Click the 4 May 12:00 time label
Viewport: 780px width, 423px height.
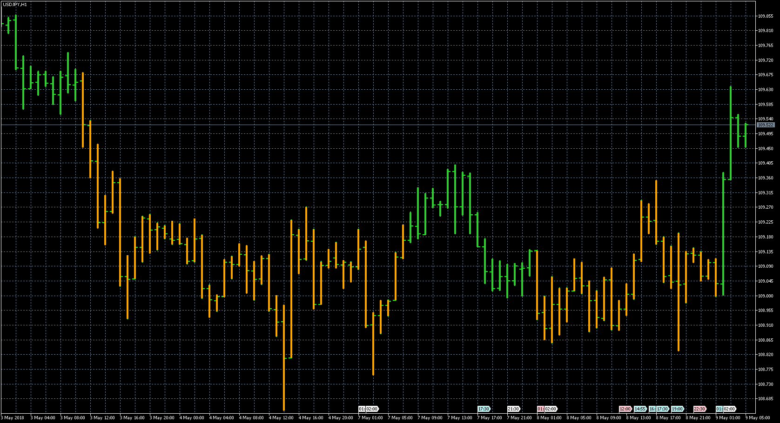(x=281, y=418)
